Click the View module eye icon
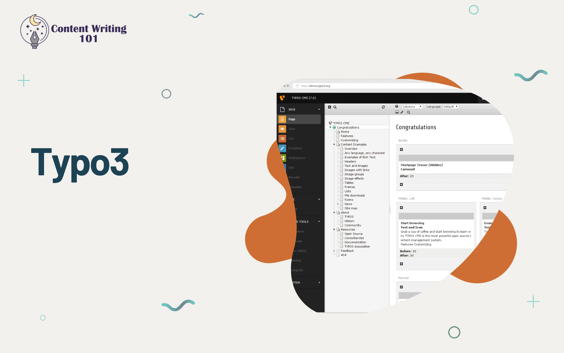Screen dimensions: 564x353 [x=282, y=129]
